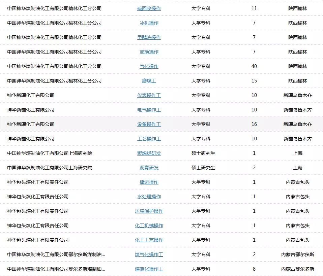The image size is (323, 276).
Task: Select headcount 11 in 硫回收操作 row
Action: coord(254,8)
